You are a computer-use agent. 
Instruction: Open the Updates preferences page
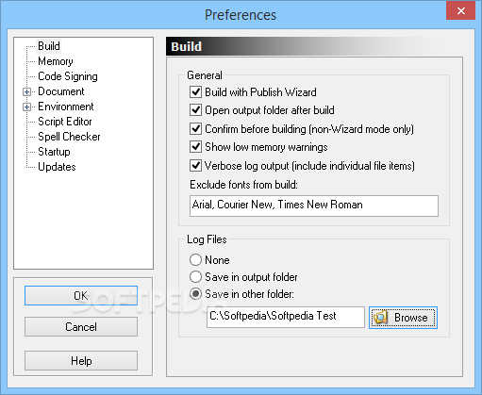pos(57,167)
